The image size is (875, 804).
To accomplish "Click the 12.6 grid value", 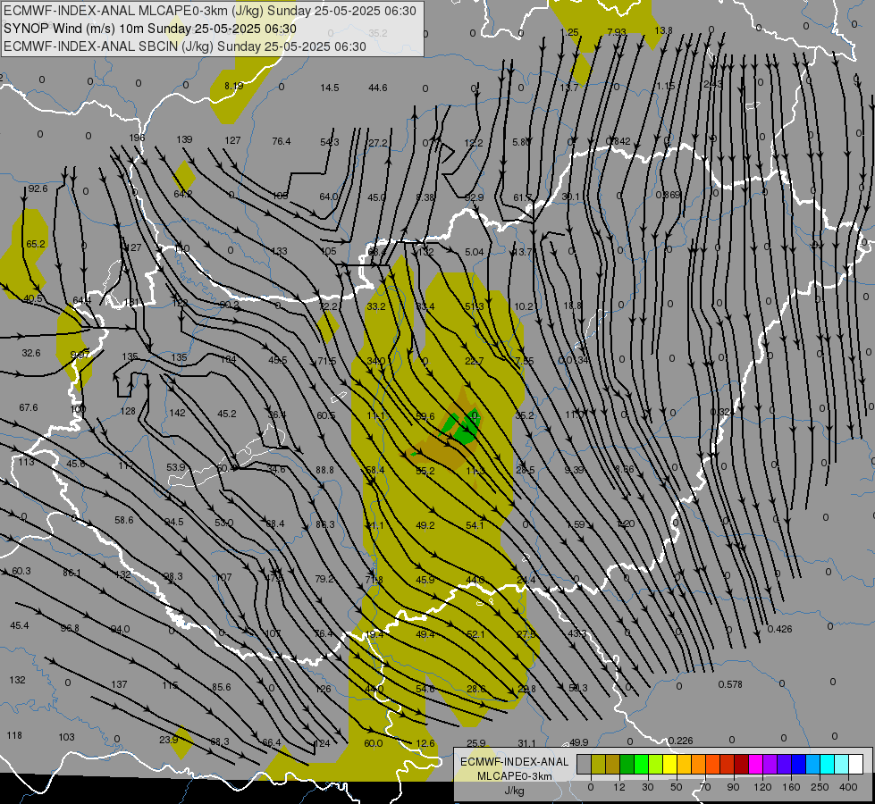I will pyautogui.click(x=425, y=744).
